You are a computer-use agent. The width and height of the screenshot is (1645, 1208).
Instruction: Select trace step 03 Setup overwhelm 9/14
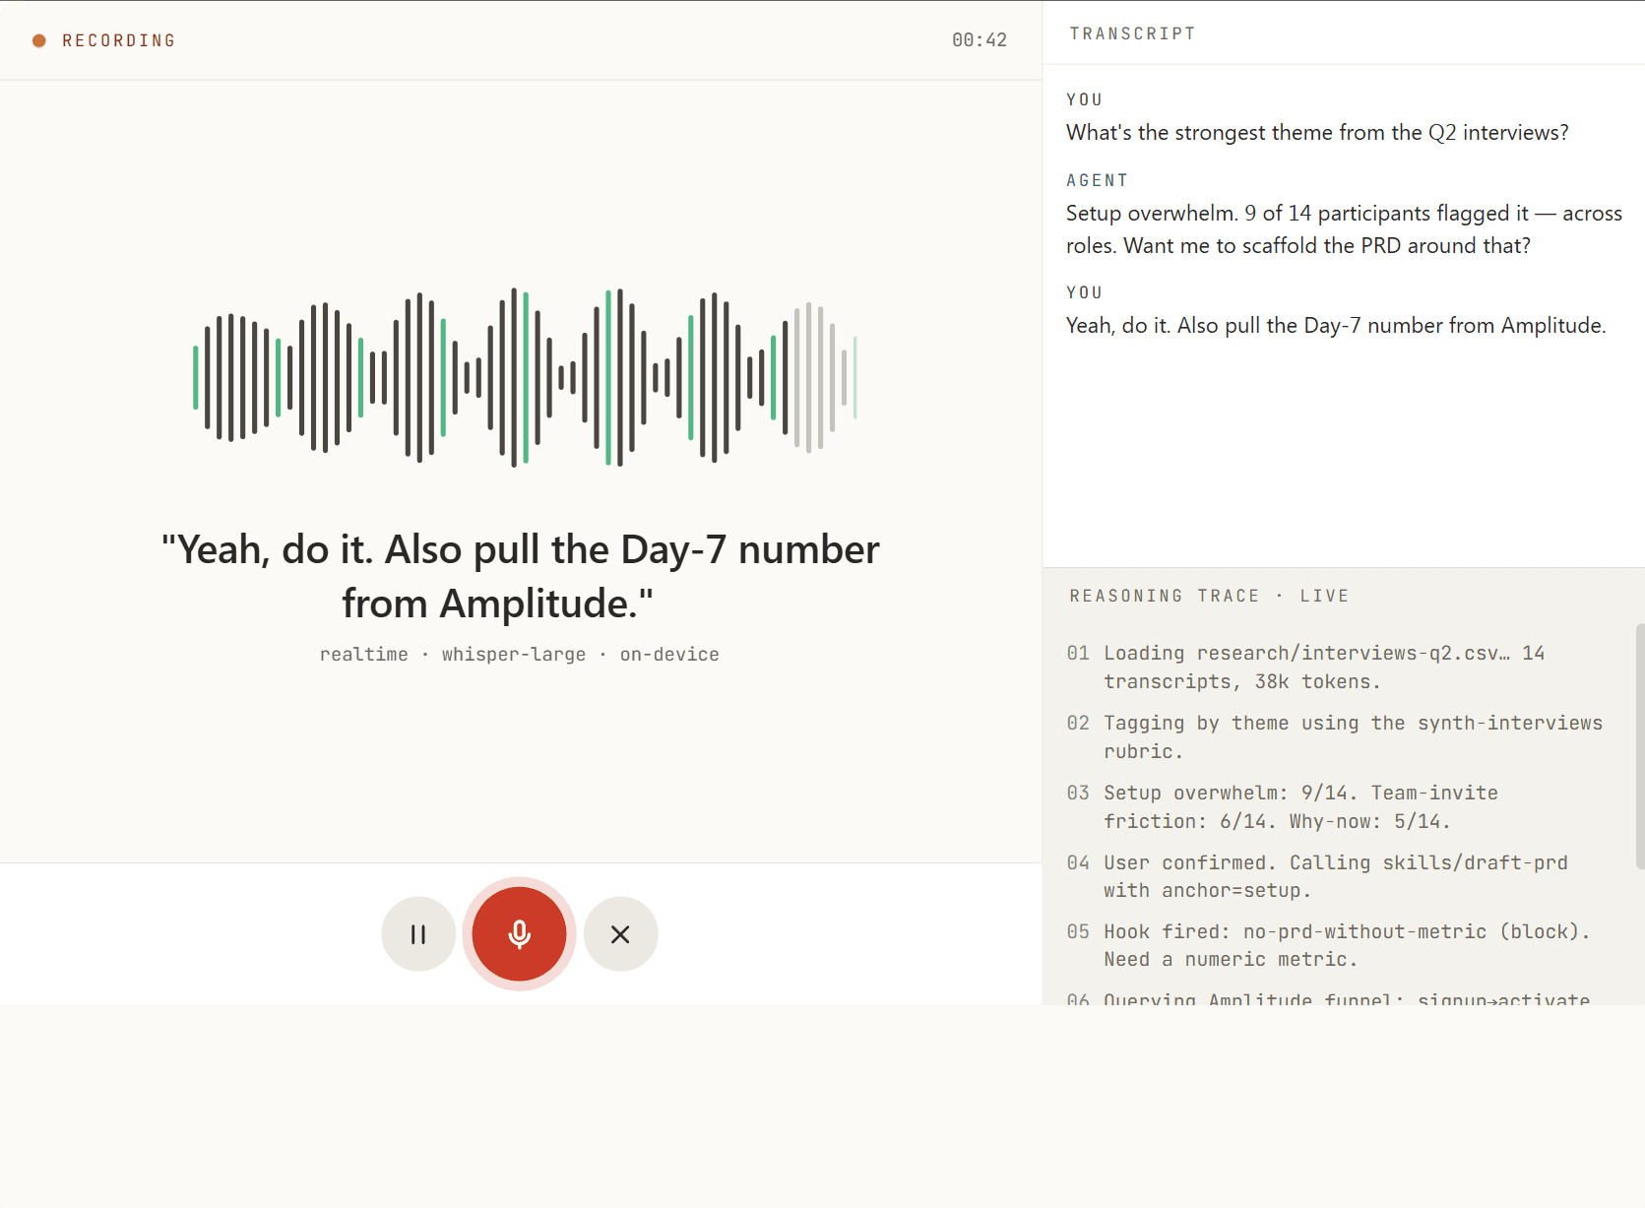pyautogui.click(x=1337, y=807)
